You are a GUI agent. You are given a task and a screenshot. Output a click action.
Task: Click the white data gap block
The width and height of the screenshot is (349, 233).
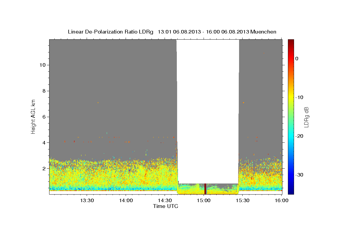(x=208, y=111)
